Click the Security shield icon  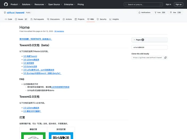(98, 19)
